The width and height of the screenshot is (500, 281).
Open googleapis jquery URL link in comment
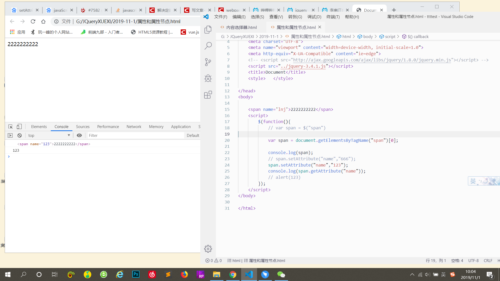[x=372, y=60]
